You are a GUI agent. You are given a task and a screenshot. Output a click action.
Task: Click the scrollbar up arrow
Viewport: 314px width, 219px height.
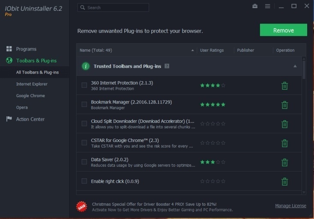point(304,59)
